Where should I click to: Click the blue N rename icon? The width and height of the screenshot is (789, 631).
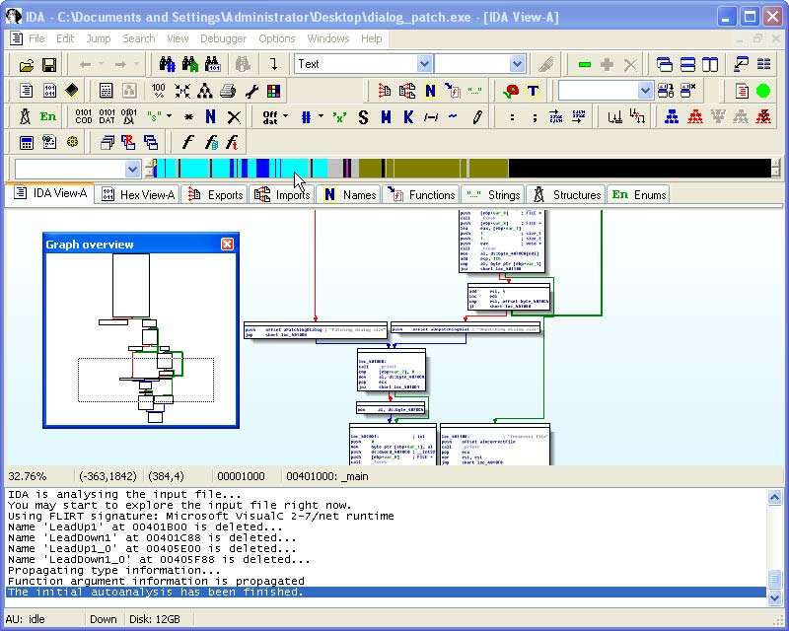point(210,116)
